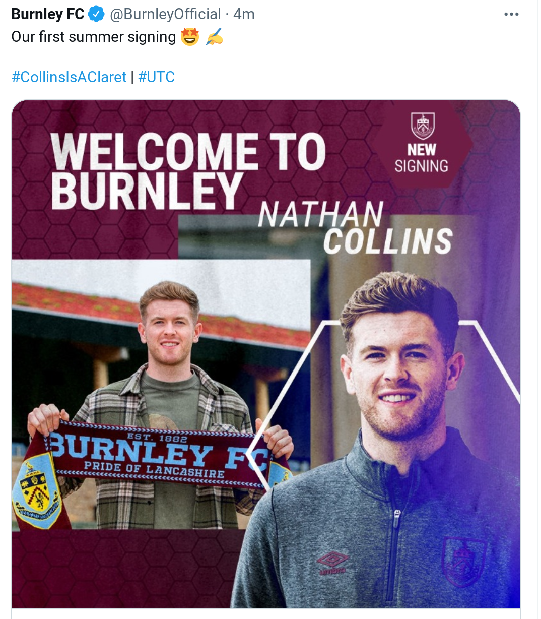Click the blue verified badge
The height and width of the screenshot is (619, 541).
(x=96, y=14)
